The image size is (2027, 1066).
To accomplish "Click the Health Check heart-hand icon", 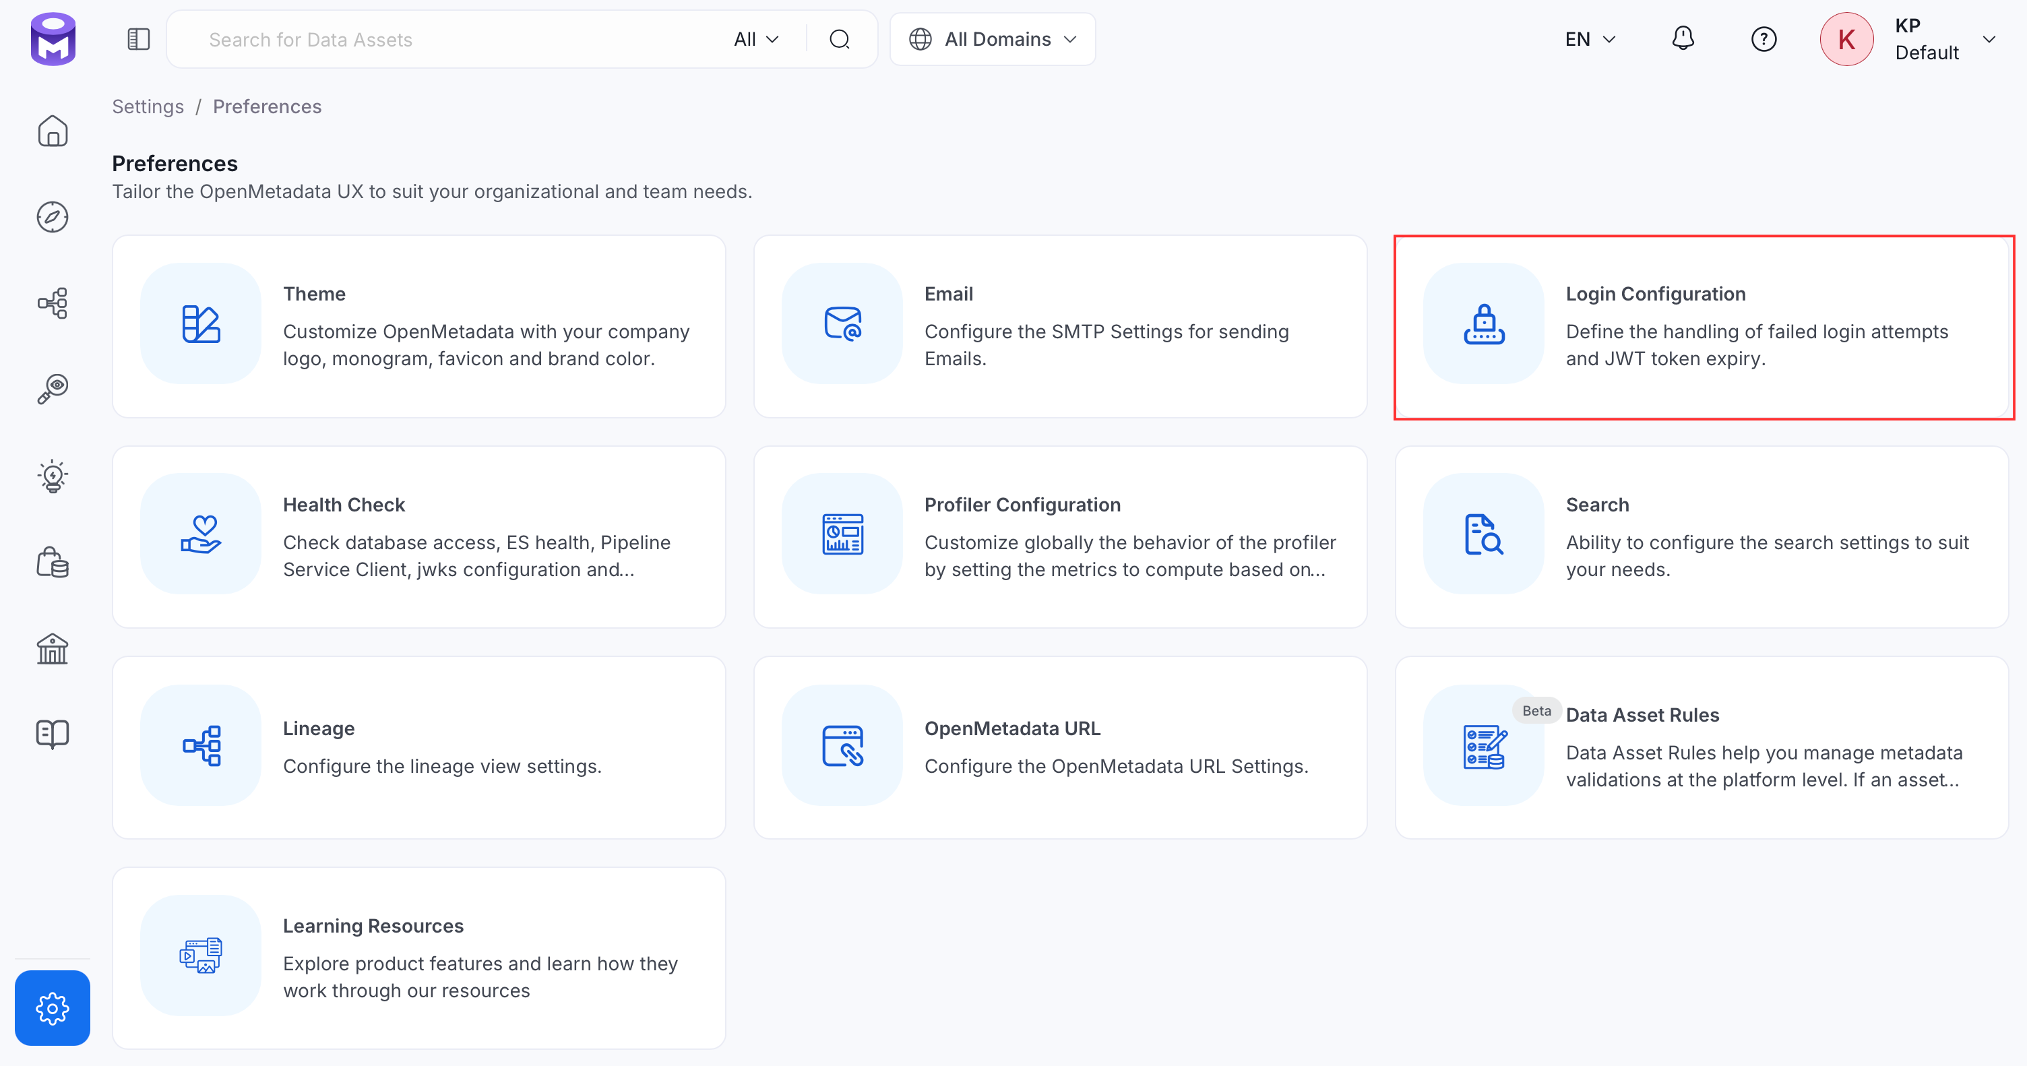I will 201,534.
